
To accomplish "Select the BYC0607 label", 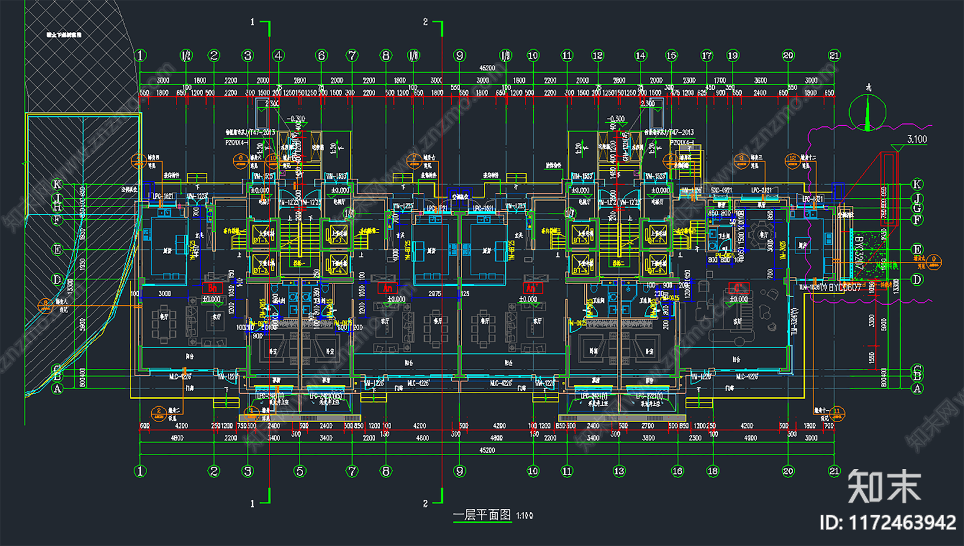I will tap(845, 288).
